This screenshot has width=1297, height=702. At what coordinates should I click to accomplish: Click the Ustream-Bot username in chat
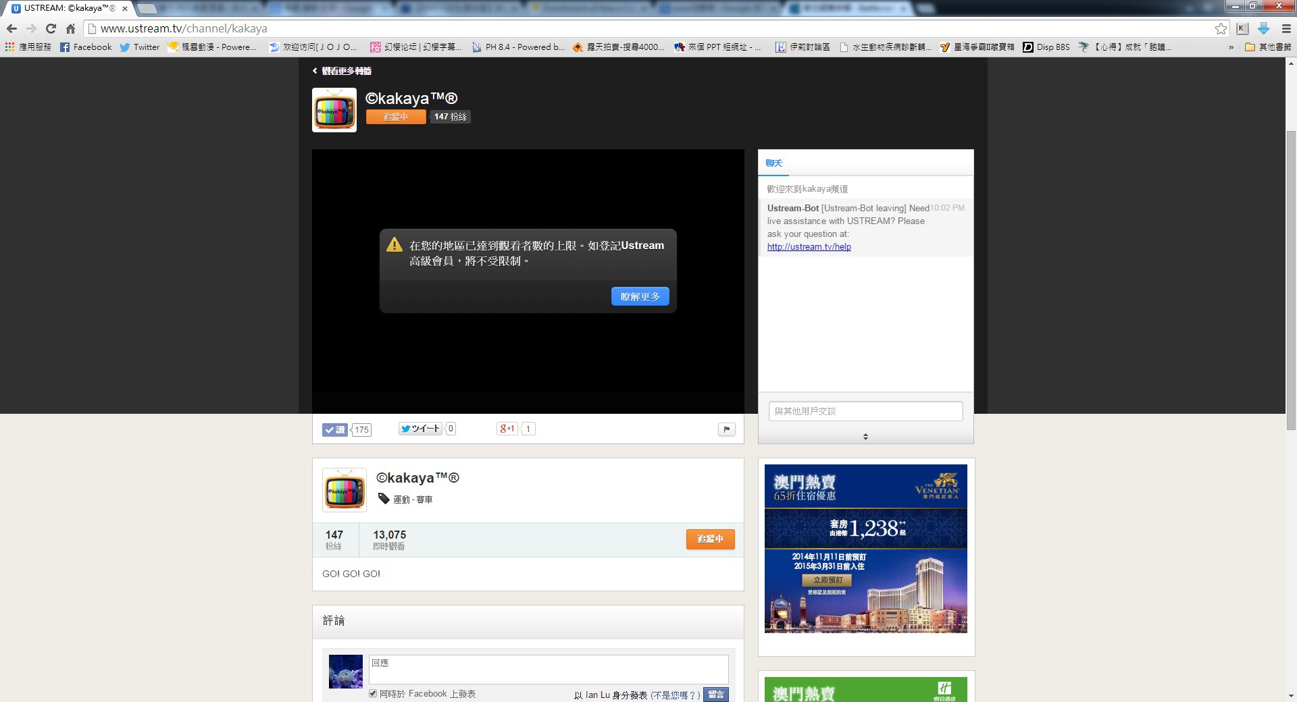792,208
